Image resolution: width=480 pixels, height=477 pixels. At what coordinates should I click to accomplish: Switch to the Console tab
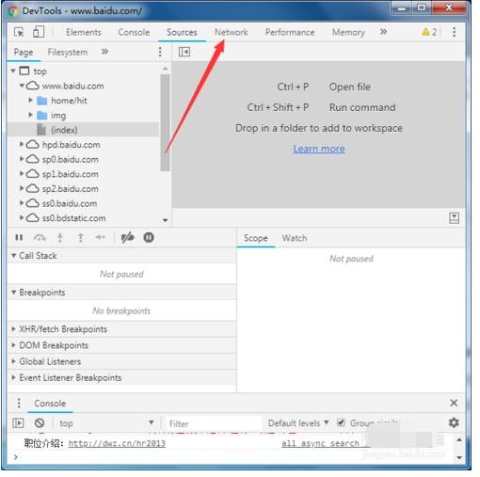point(134,32)
